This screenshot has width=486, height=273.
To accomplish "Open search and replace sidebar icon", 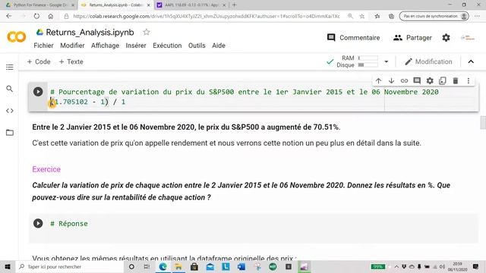I will point(10,89).
